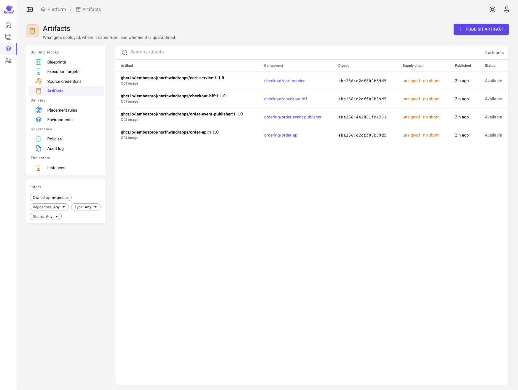
Task: Click the Supply chain column header
Action: (413, 66)
